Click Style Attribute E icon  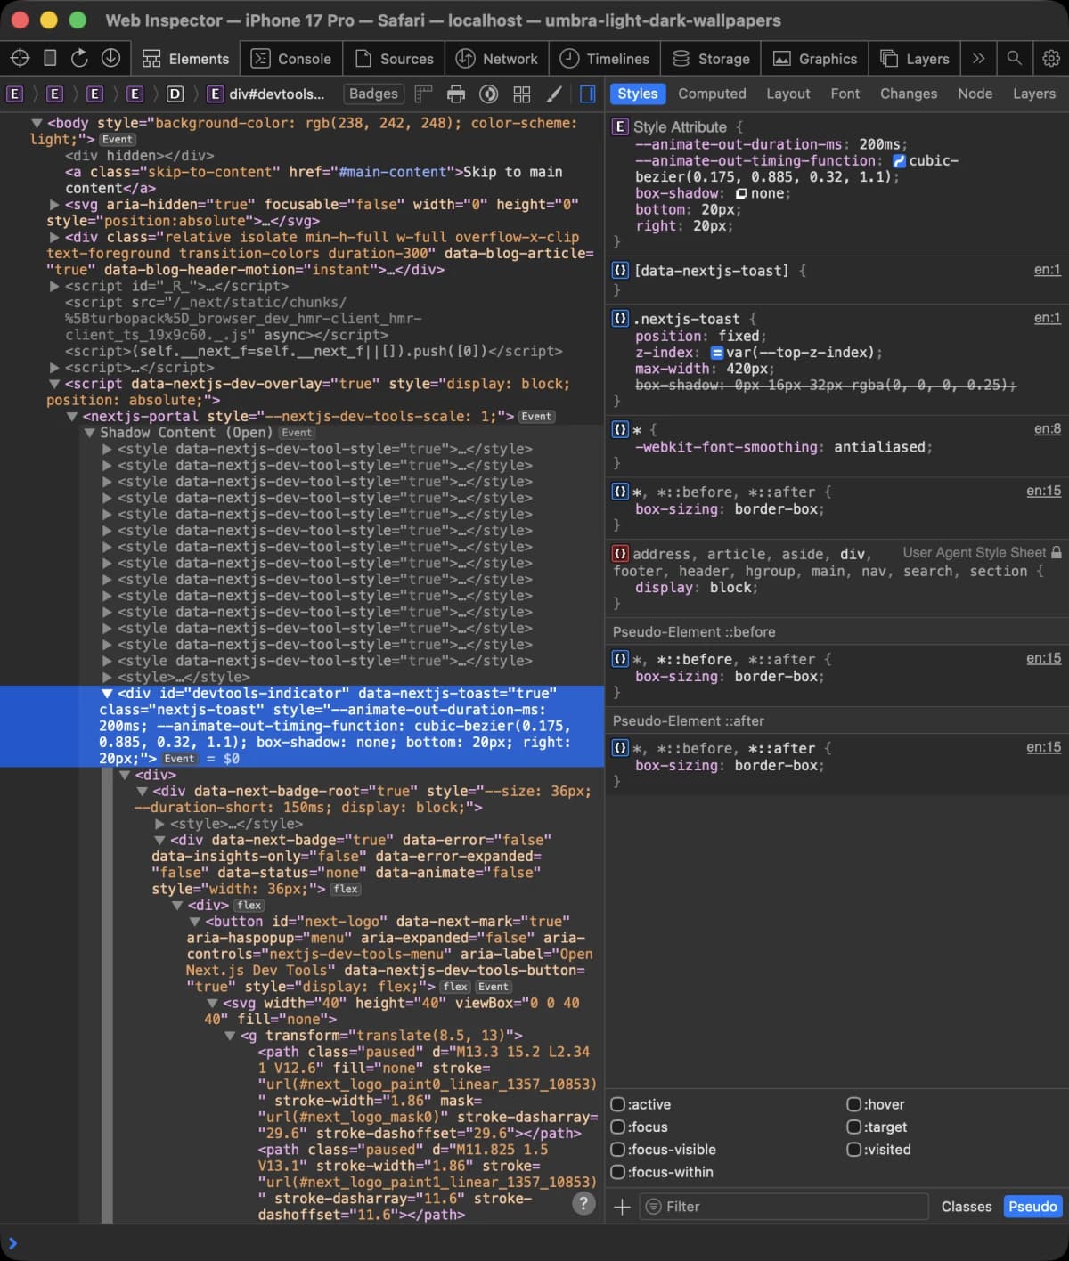[x=620, y=126]
